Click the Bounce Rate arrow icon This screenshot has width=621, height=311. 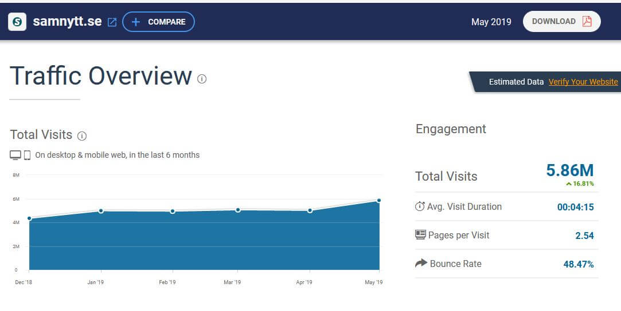421,263
